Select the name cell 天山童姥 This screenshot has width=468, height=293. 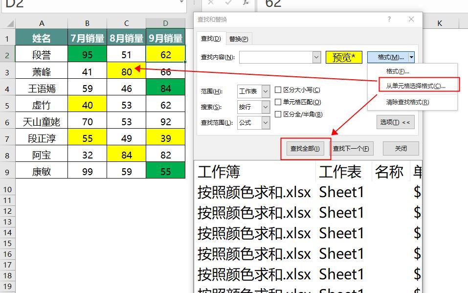point(42,121)
